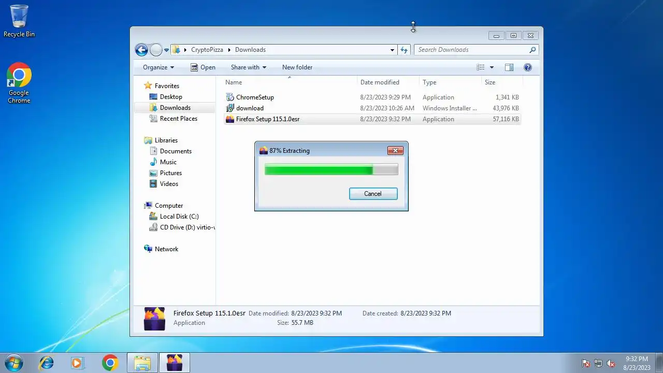
Task: Open the Recycle Bin desktop icon
Action: tap(19, 21)
